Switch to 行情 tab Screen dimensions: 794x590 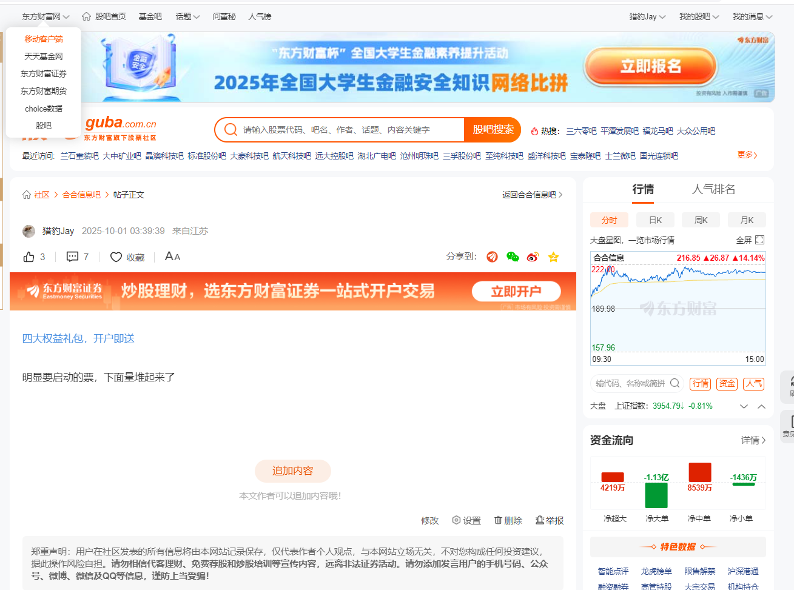(643, 189)
